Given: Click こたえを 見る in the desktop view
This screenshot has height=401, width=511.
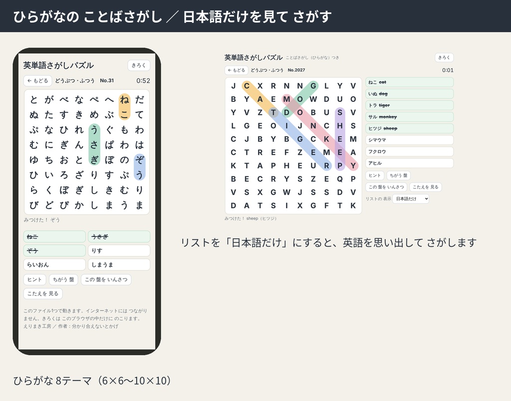Looking at the screenshot, I should pos(426,187).
